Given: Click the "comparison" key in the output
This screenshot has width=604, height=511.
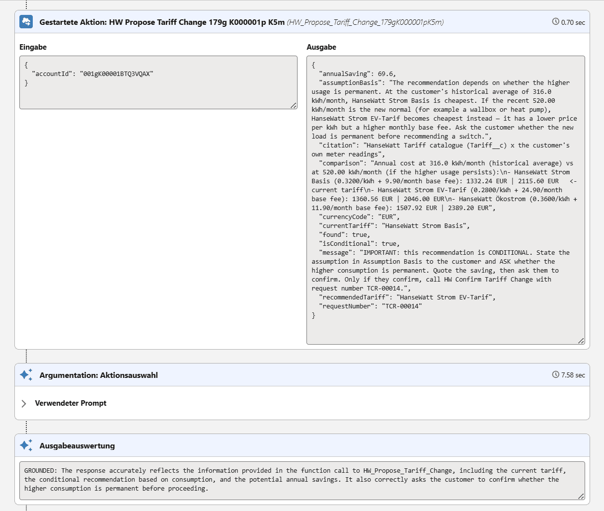Looking at the screenshot, I should [x=341, y=163].
